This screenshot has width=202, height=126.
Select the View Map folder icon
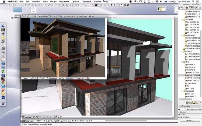click(x=191, y=8)
